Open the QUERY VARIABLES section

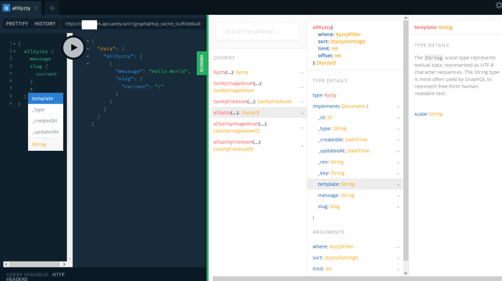27,275
